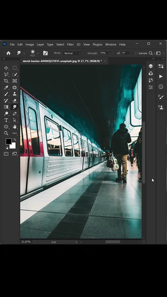Select the Eyedropper tool
Screen dimensions: 167x297
point(6,88)
